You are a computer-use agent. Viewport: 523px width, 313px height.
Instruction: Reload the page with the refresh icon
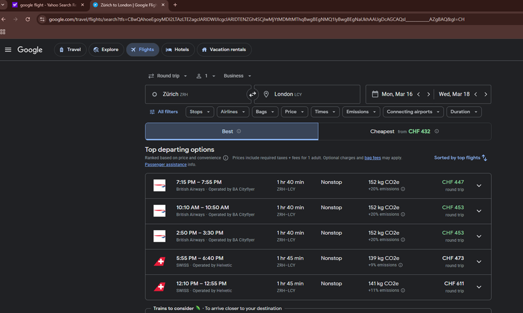(x=28, y=19)
